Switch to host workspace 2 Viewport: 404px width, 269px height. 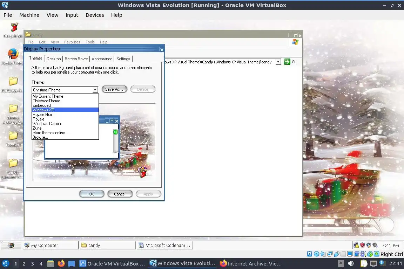click(24, 264)
